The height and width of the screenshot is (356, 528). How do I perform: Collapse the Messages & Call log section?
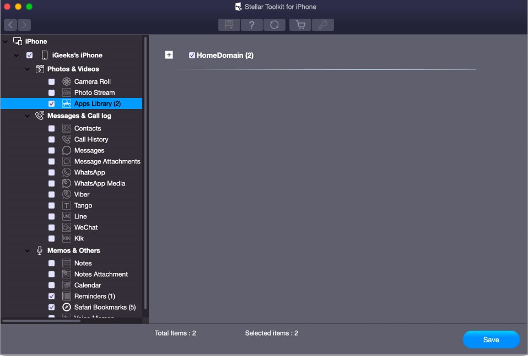27,116
